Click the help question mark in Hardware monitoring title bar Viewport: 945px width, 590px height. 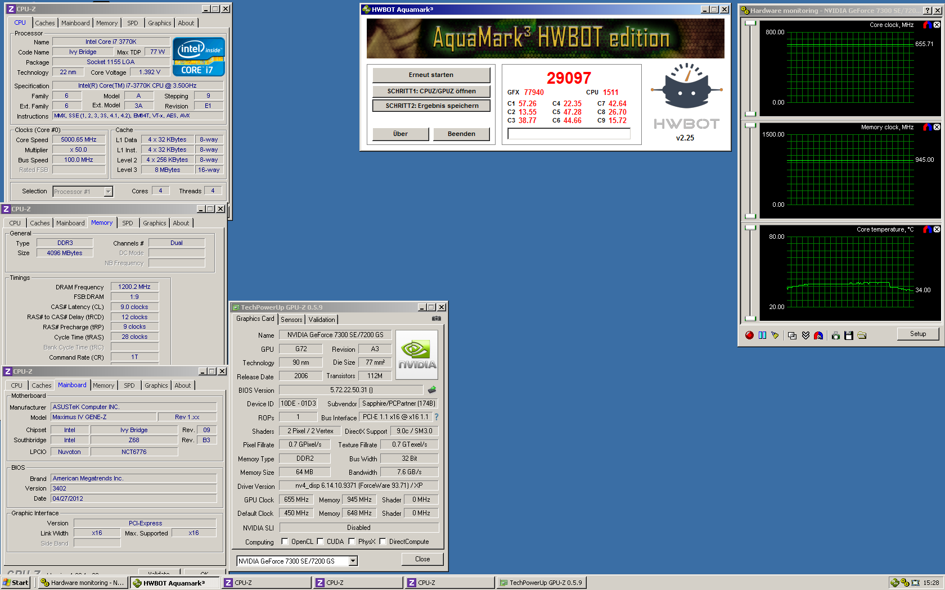928,10
